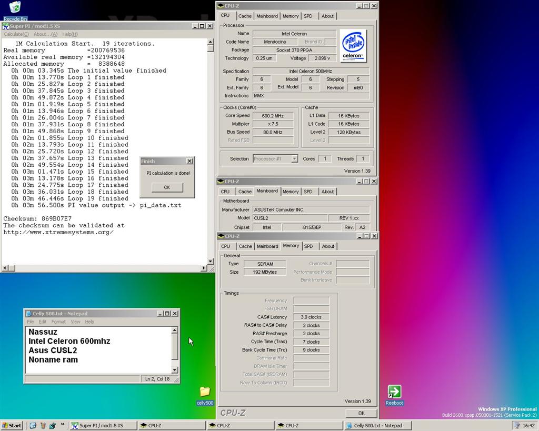
Task: Select SPD tab in top CPU-Z window
Action: (308, 16)
